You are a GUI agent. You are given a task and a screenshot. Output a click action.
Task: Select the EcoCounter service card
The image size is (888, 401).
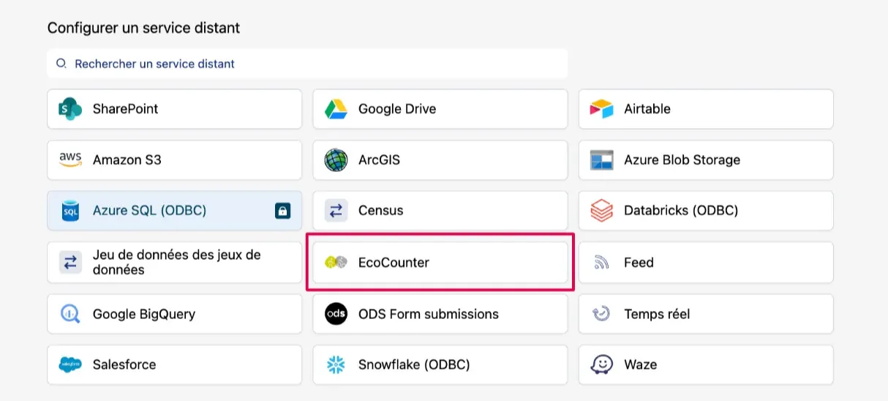(x=440, y=262)
